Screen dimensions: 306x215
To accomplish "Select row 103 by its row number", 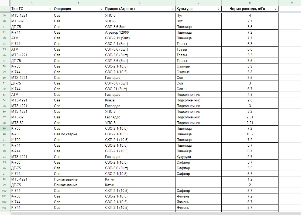I will [4, 208].
